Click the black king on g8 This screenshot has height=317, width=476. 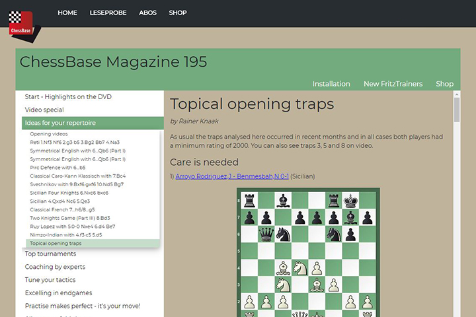click(x=350, y=201)
